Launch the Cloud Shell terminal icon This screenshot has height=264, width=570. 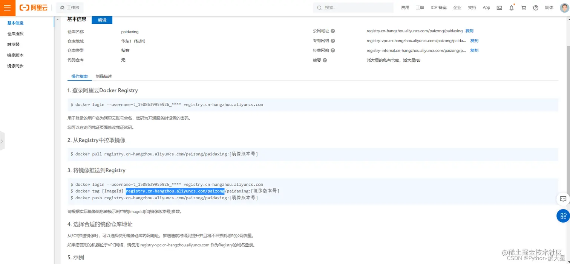[x=499, y=8]
